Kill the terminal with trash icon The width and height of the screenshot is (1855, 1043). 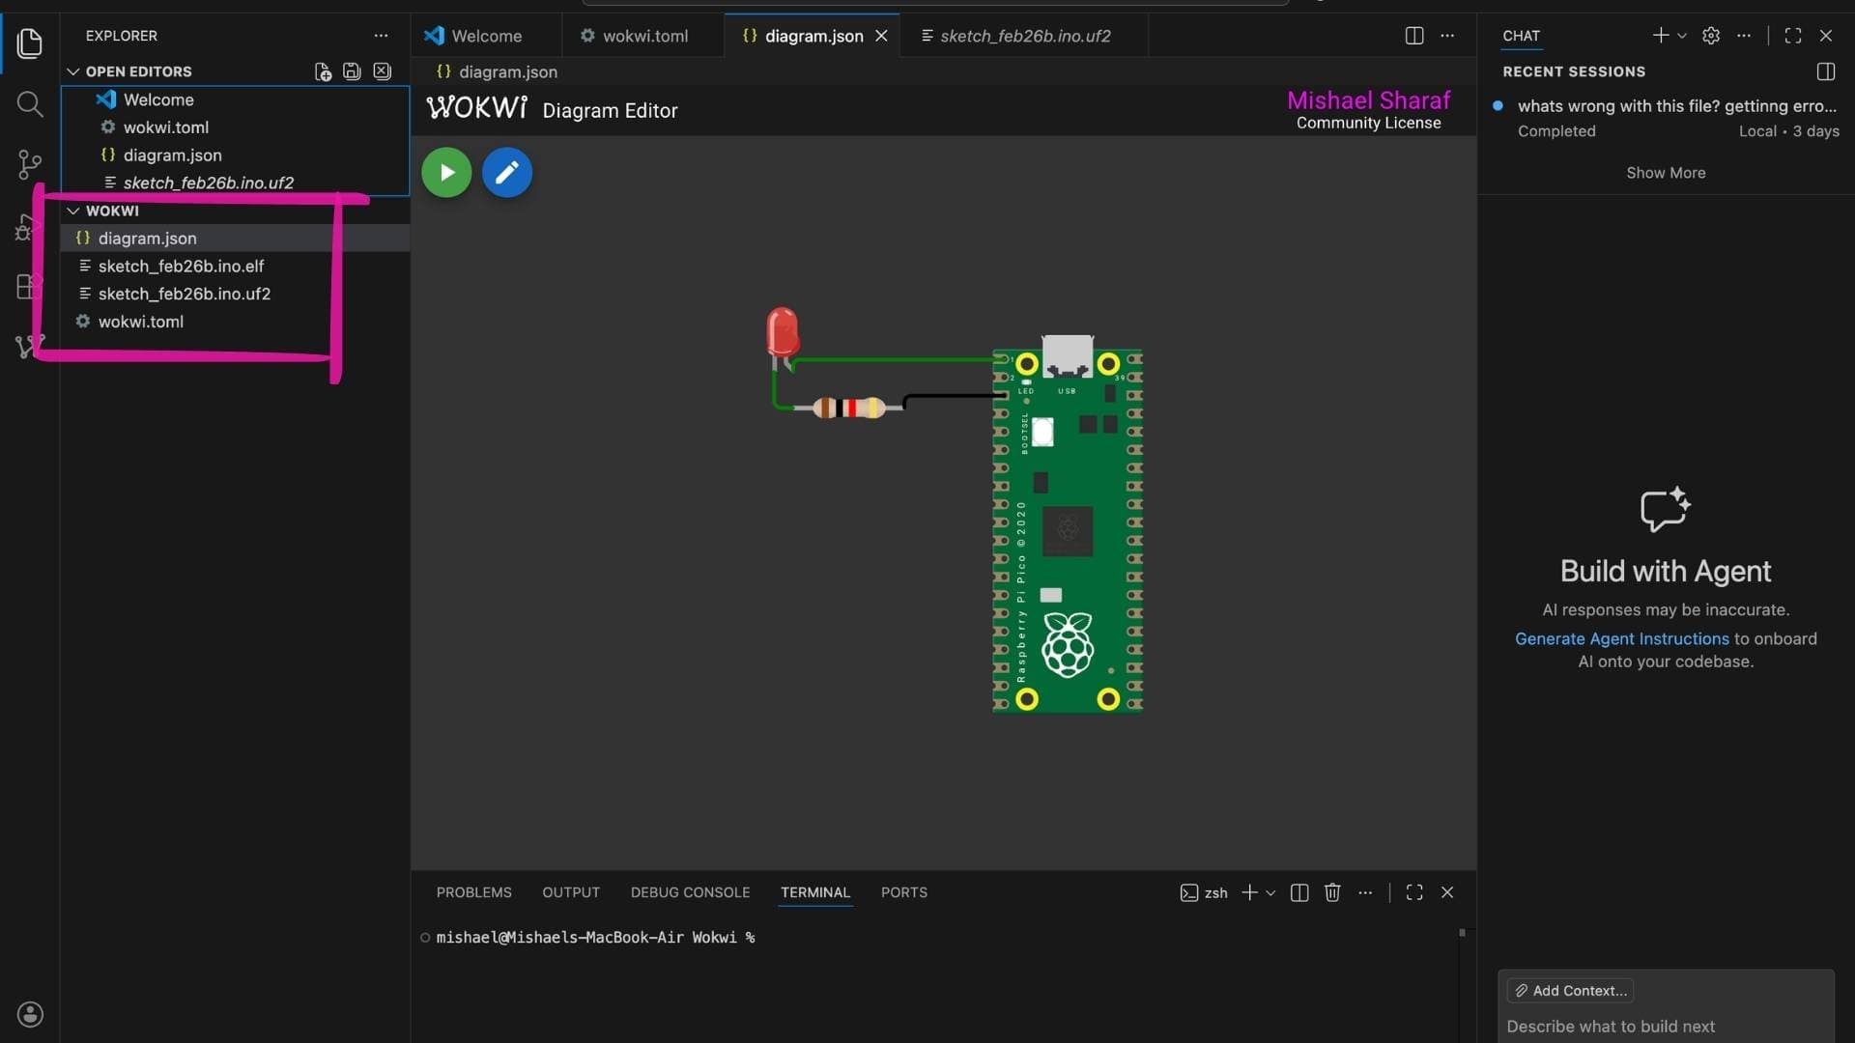point(1332,892)
